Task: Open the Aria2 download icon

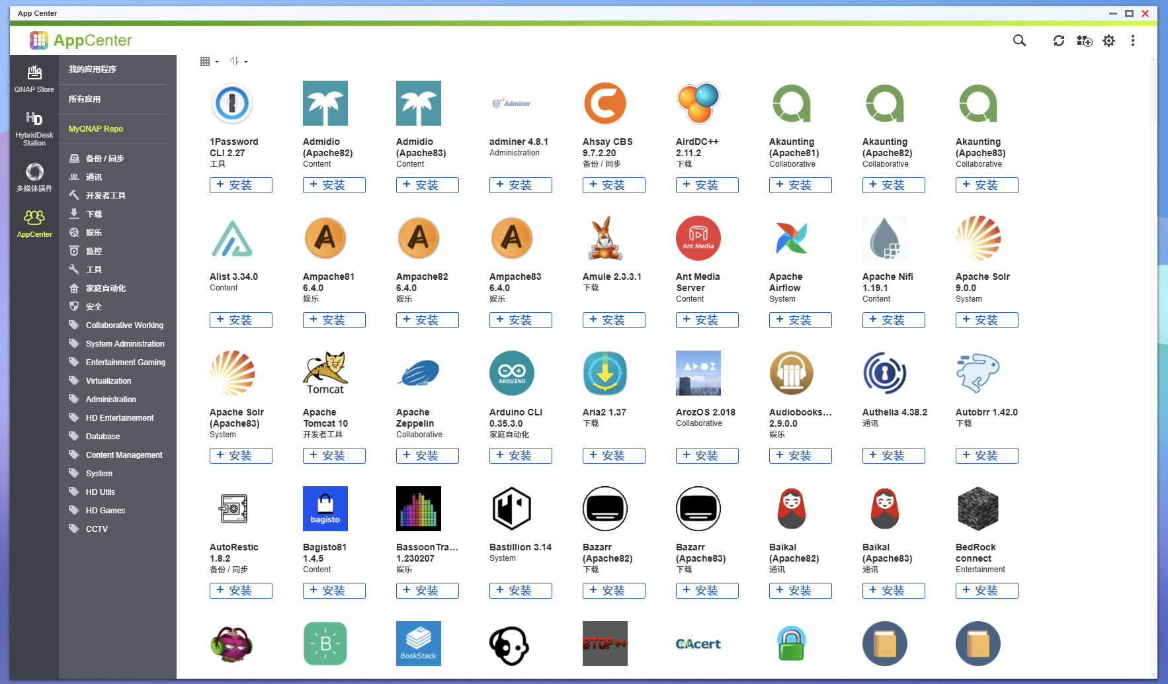Action: point(605,374)
